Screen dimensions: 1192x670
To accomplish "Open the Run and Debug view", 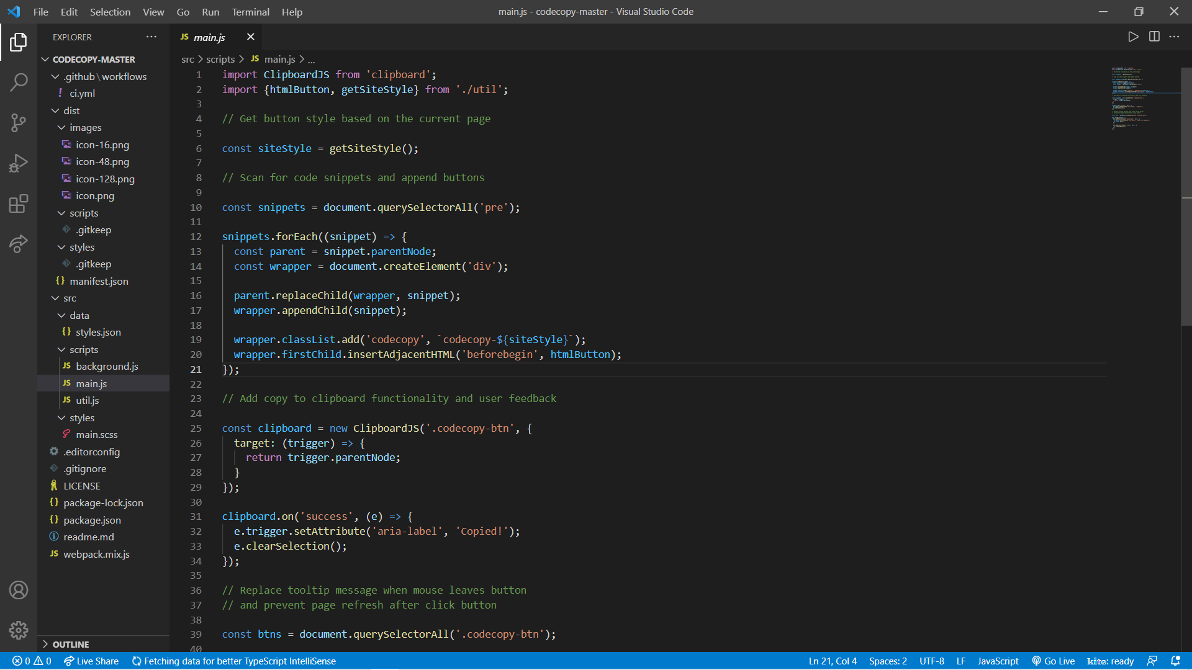I will pos(19,163).
